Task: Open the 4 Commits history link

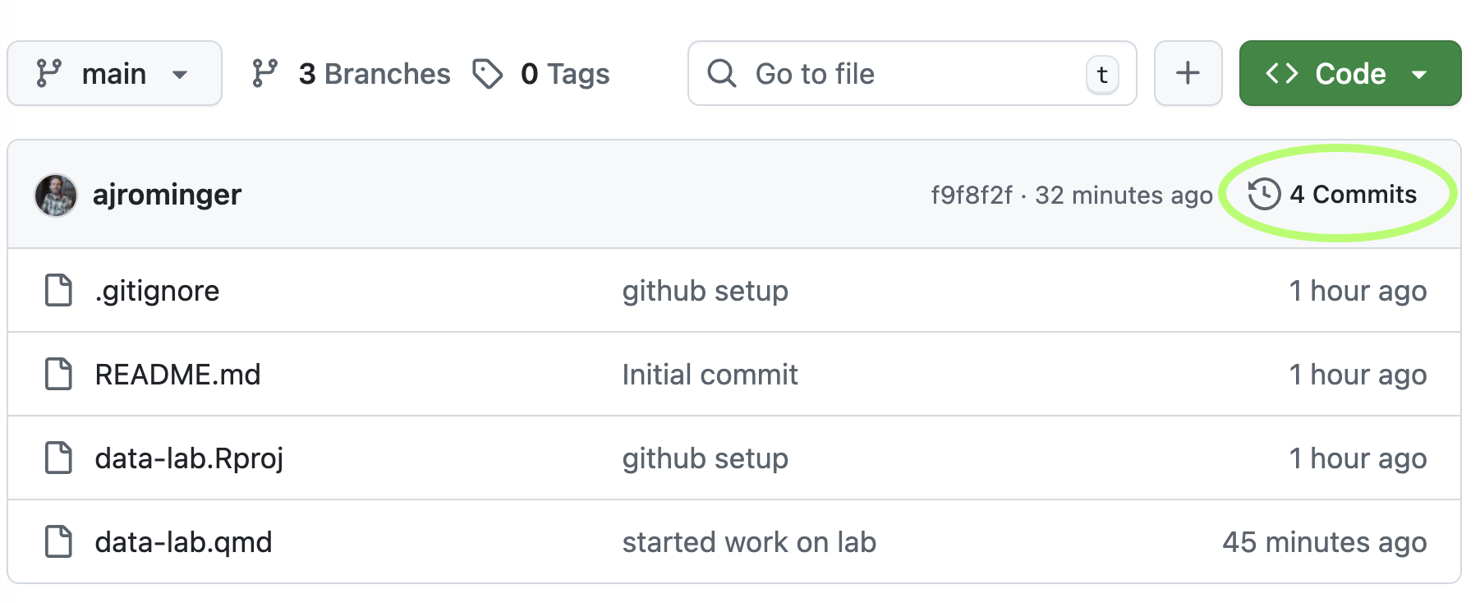Action: (1352, 195)
